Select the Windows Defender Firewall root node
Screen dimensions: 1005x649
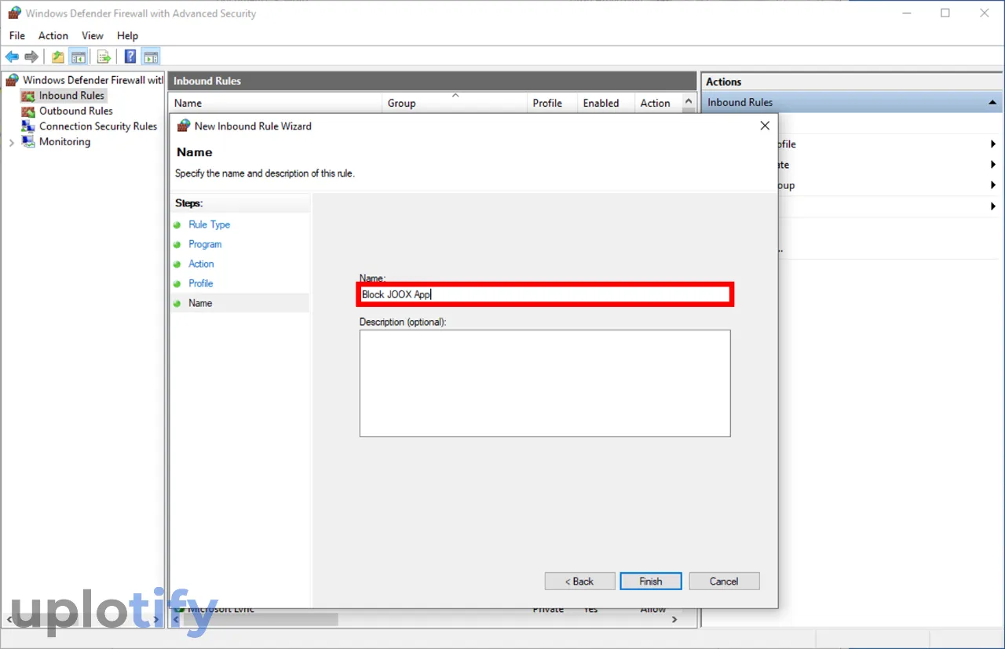pyautogui.click(x=93, y=80)
